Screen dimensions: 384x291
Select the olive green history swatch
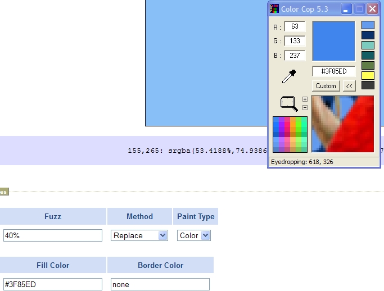pyautogui.click(x=368, y=65)
